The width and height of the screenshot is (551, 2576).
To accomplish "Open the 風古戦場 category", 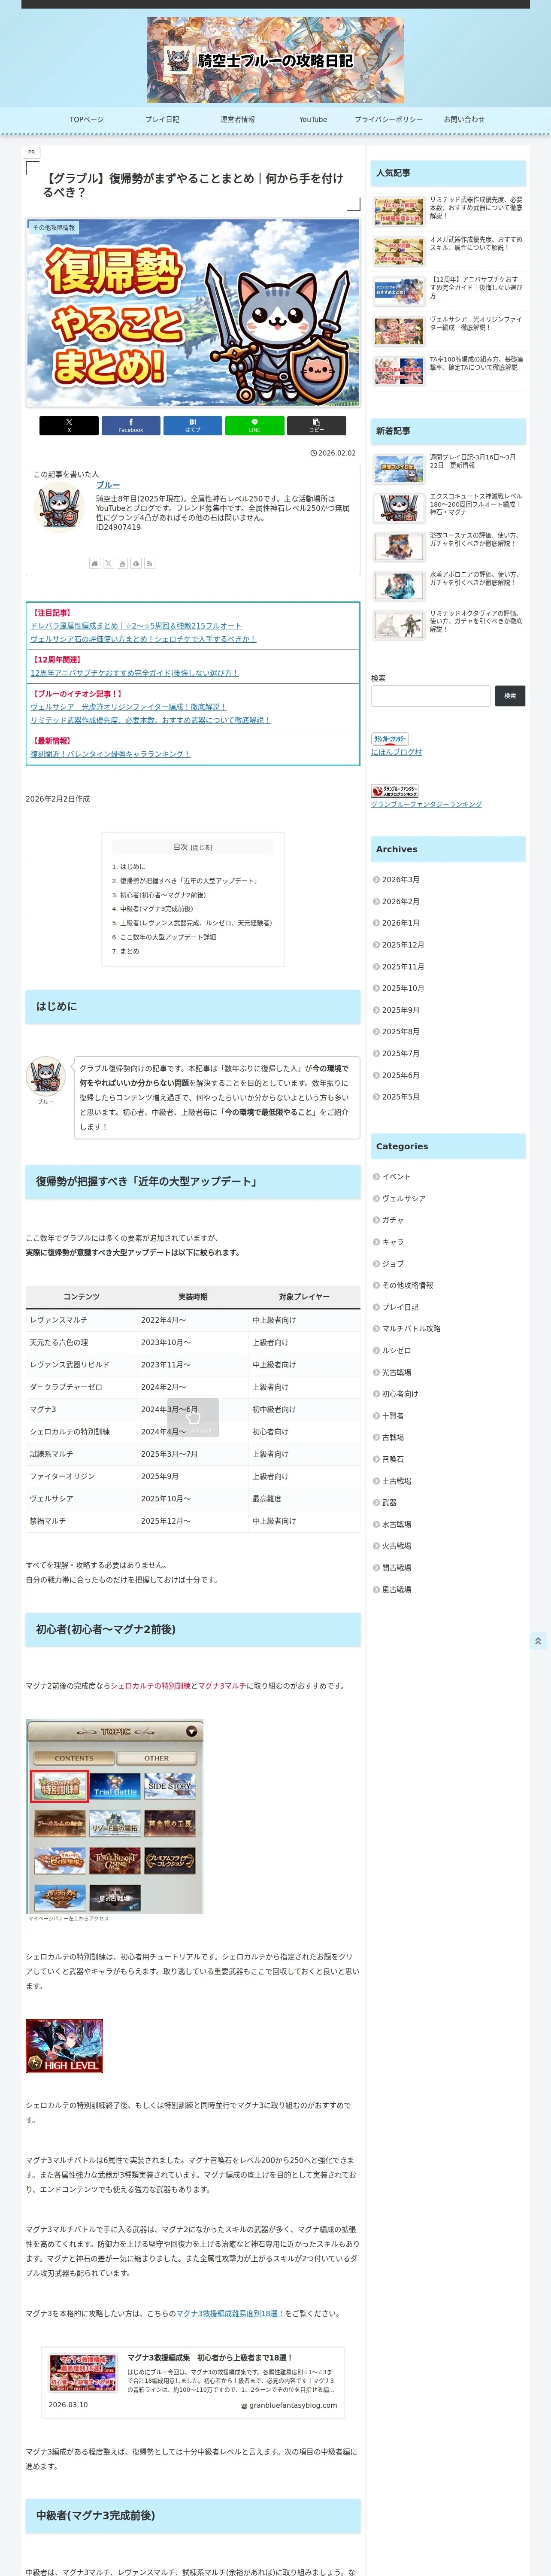I will [396, 1590].
